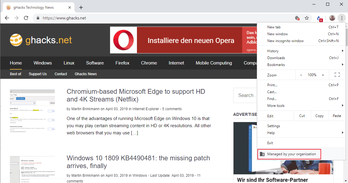Open the Firefox category

[122, 63]
